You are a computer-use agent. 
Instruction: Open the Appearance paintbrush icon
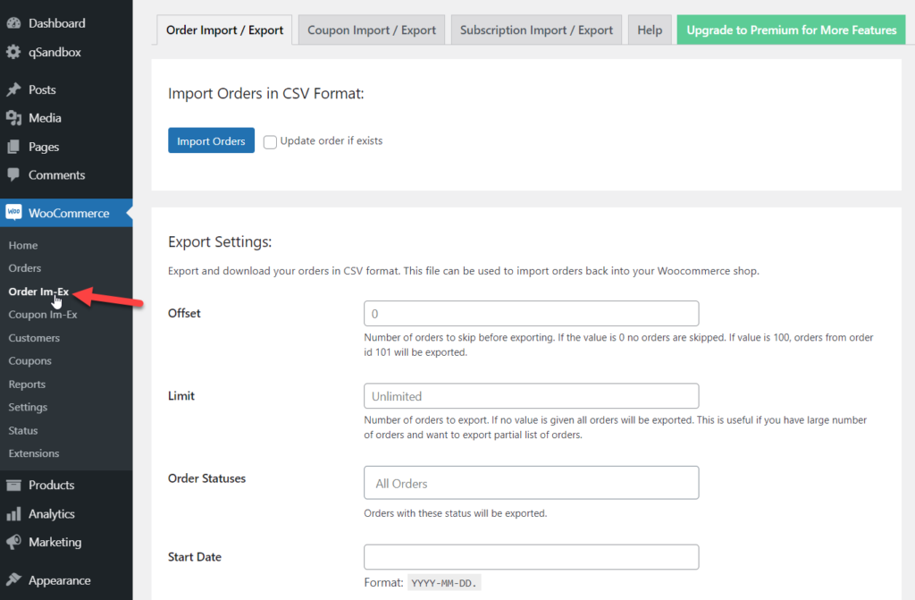(13, 580)
